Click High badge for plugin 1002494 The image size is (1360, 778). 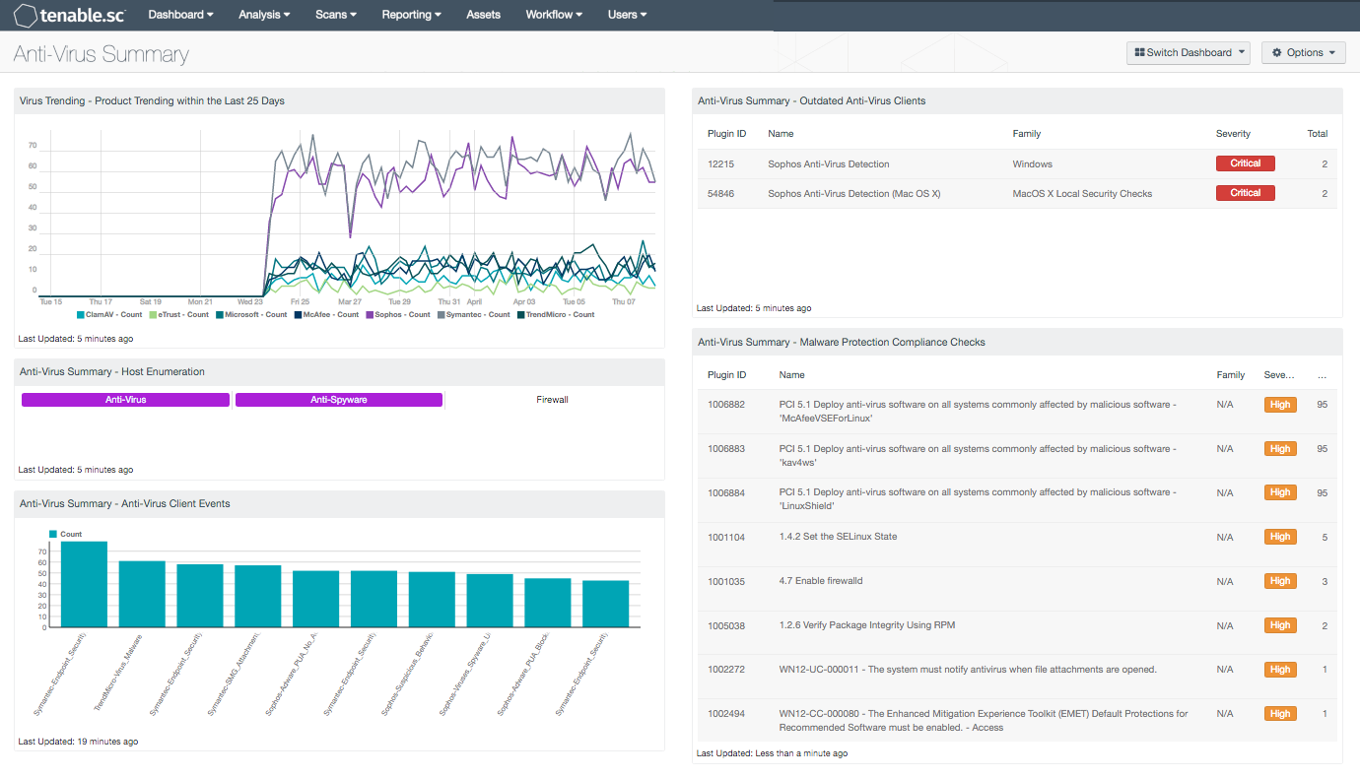coord(1280,714)
